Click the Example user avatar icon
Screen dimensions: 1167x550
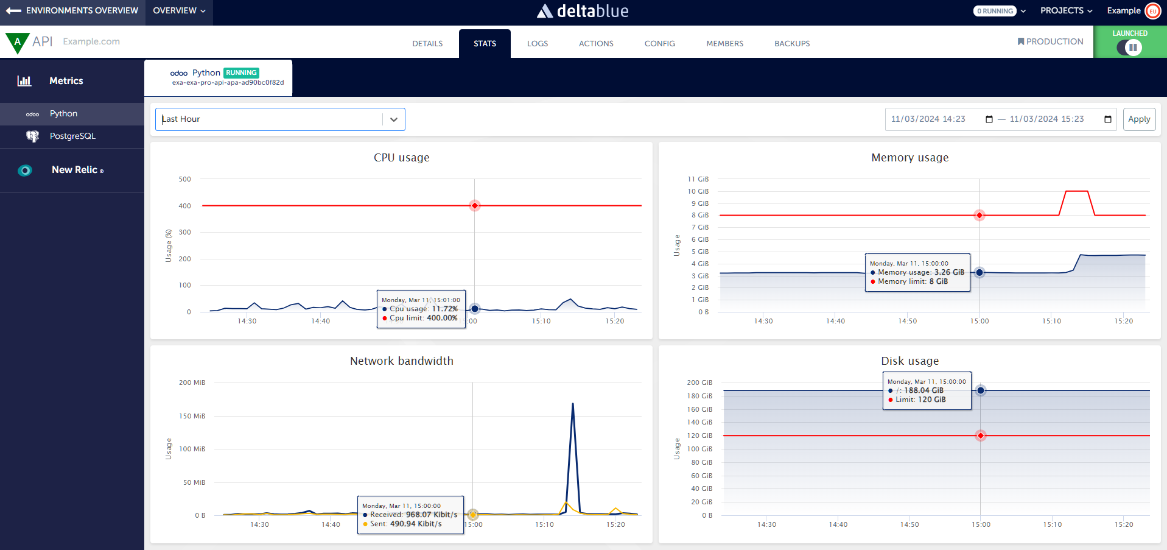(x=1152, y=11)
